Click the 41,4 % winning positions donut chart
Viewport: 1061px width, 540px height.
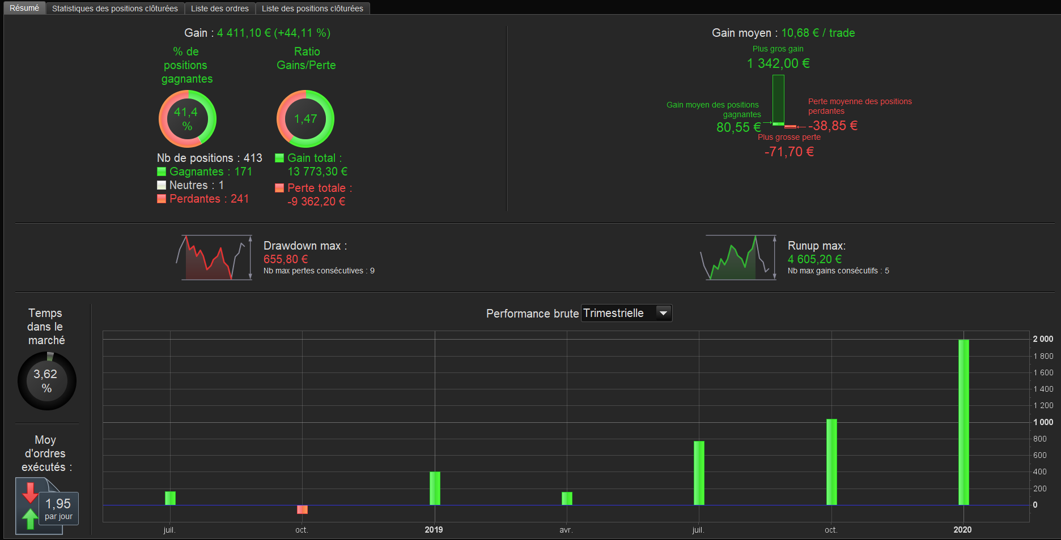[187, 119]
